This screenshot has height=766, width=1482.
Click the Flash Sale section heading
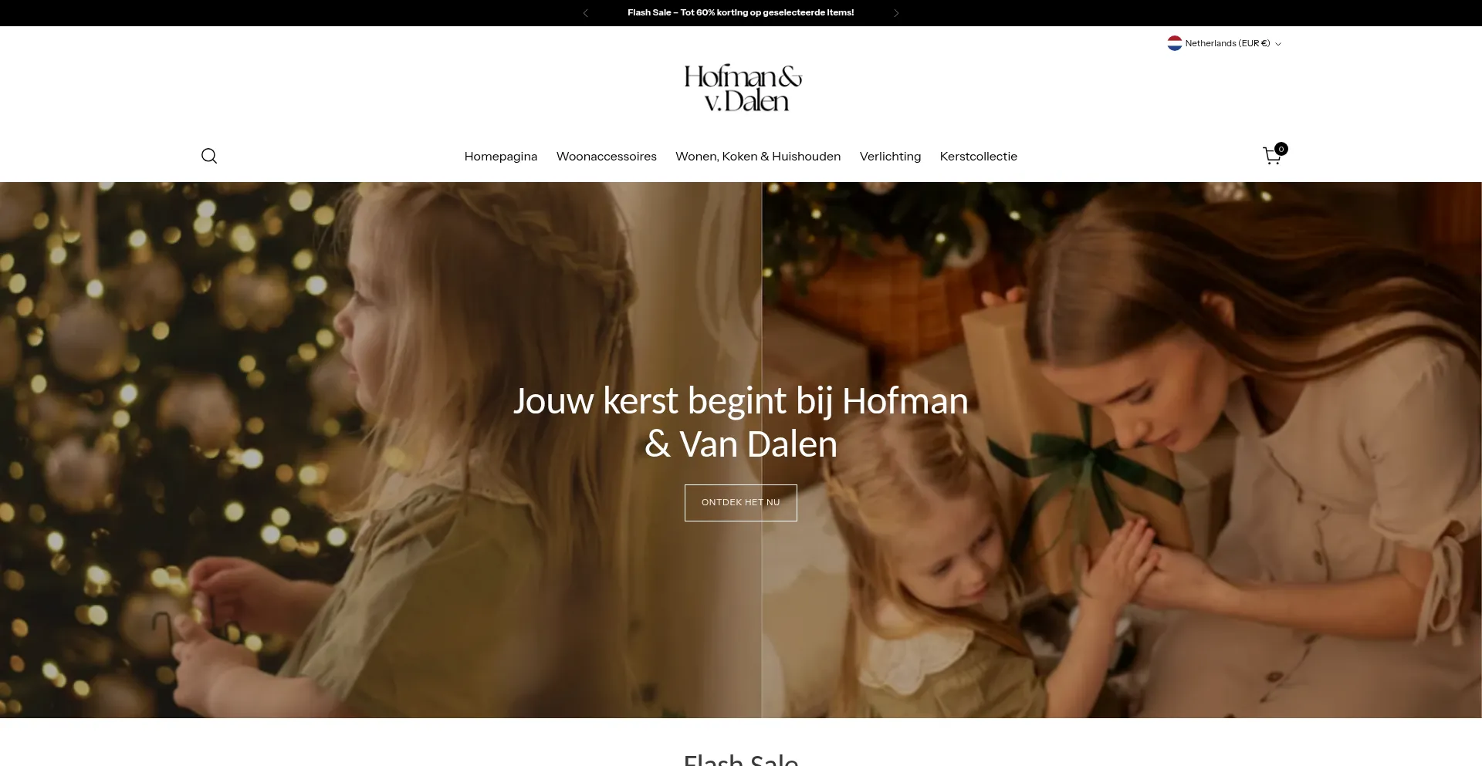741,759
